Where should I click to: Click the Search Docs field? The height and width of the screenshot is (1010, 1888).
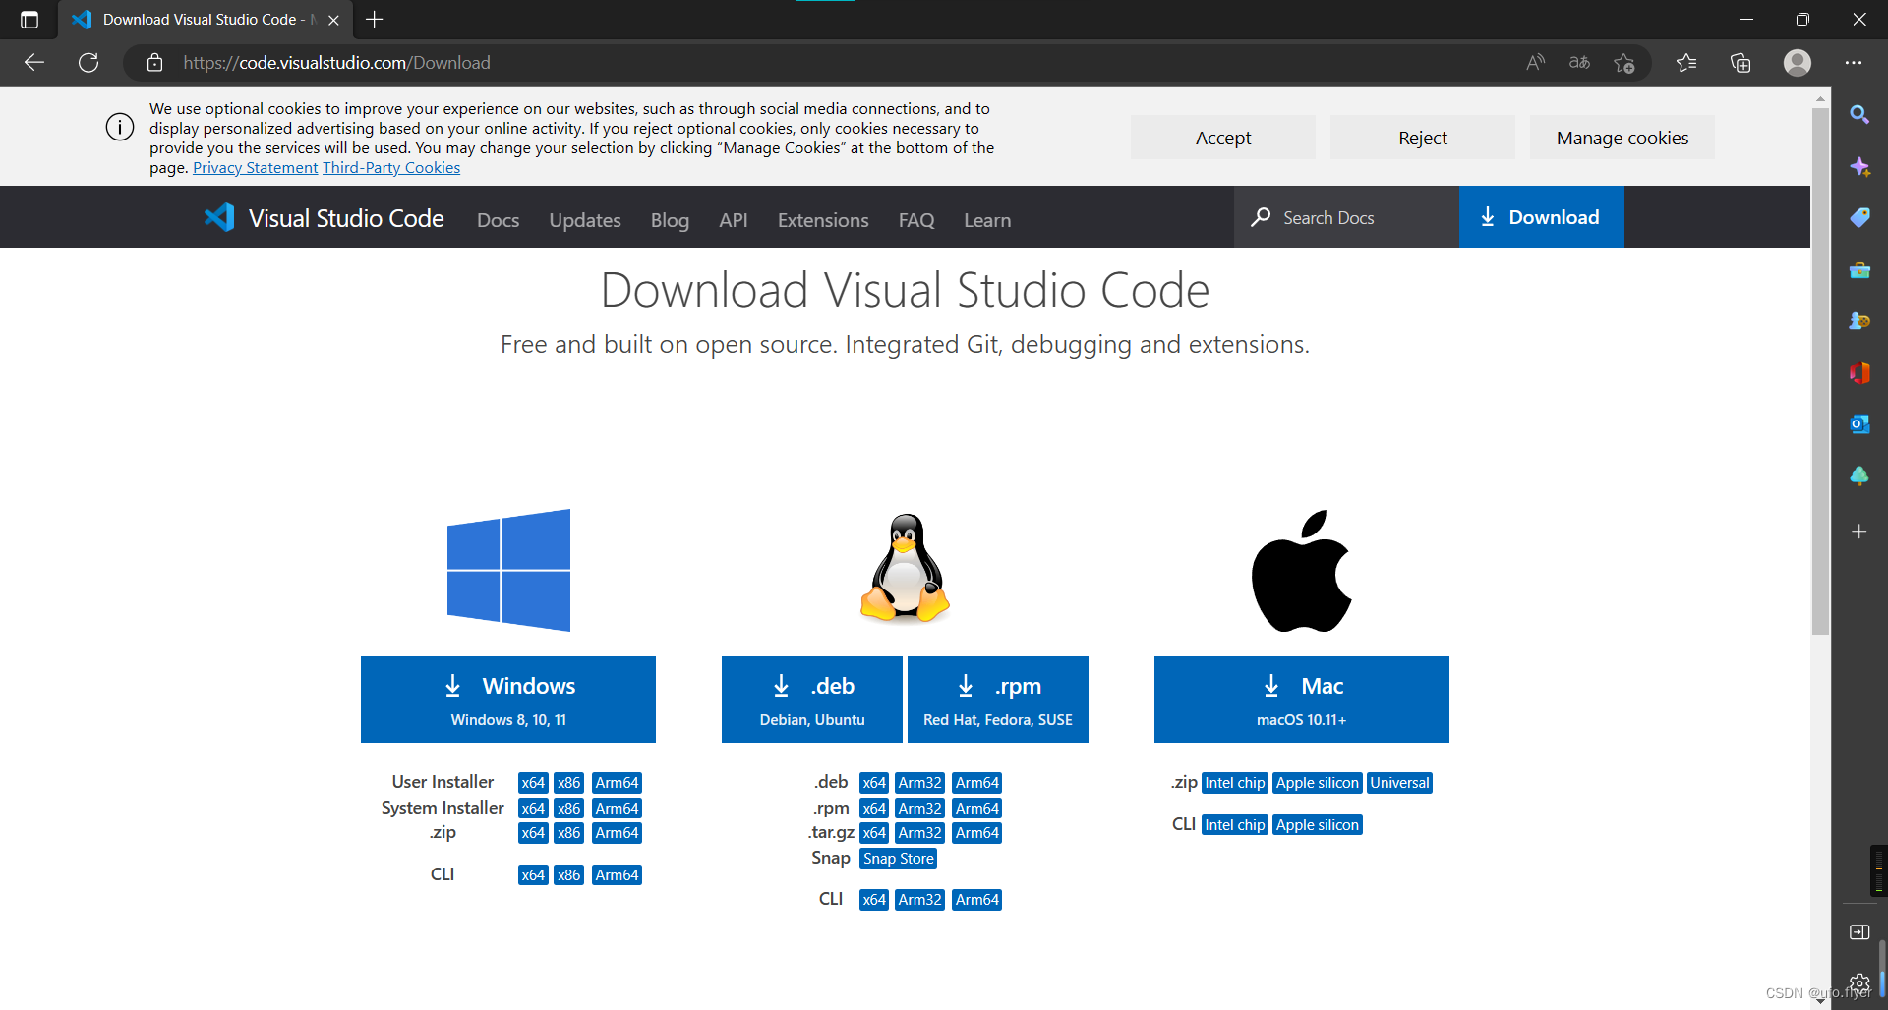[1346, 217]
